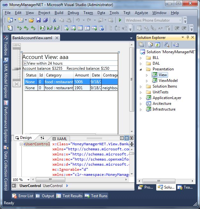This screenshot has width=200, height=209.
Task: Open the Data Collection Control side tab
Action: pyautogui.click(x=6, y=168)
